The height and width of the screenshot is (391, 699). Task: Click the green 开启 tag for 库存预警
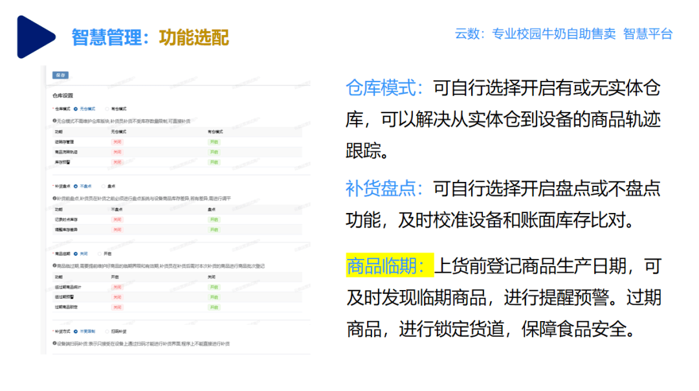(214, 162)
